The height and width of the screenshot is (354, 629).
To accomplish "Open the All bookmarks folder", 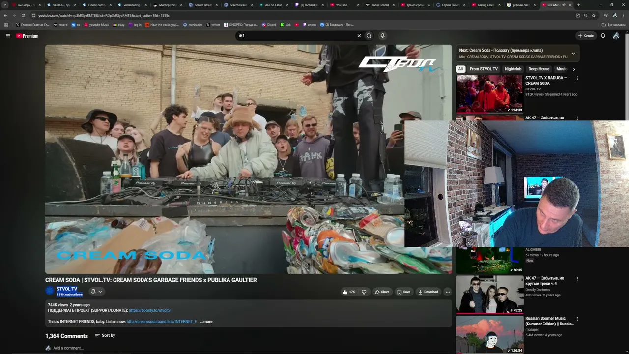I will pos(614,25).
